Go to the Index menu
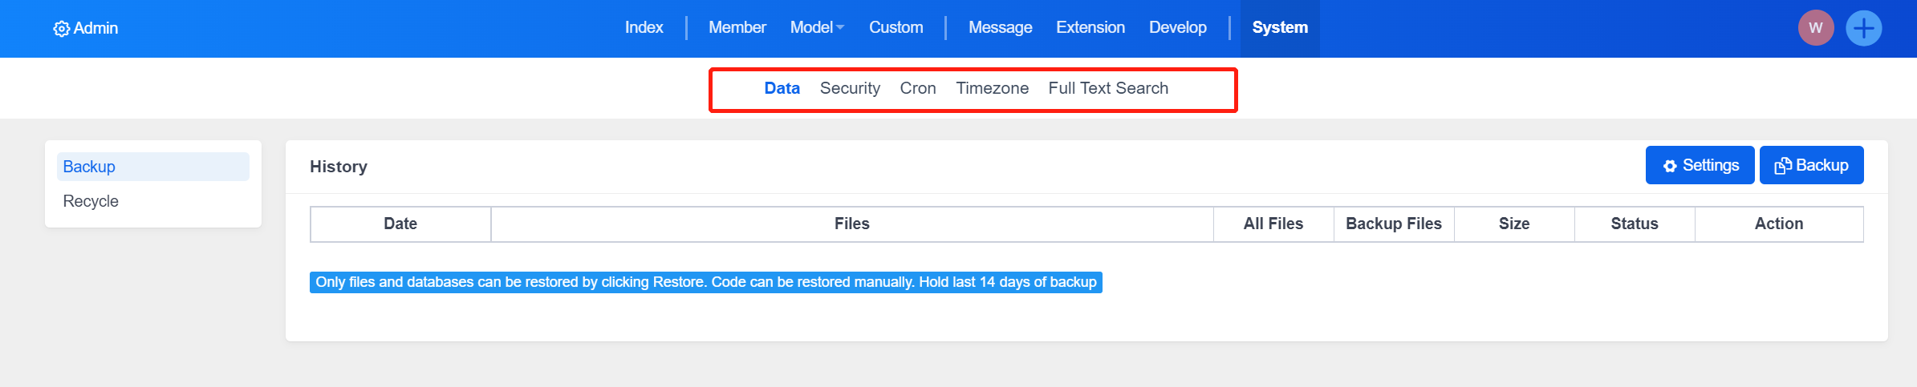Viewport: 1917px width, 387px height. [x=644, y=27]
